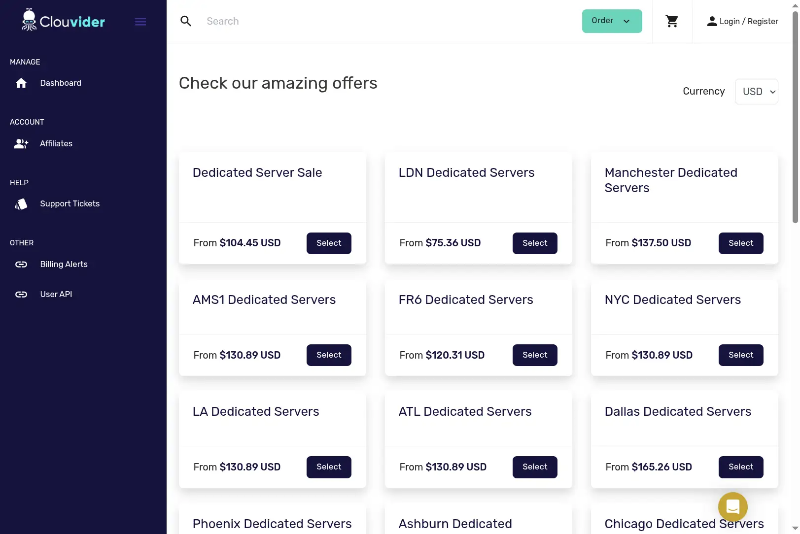Click FR6 Dedicated Servers title

pyautogui.click(x=466, y=300)
